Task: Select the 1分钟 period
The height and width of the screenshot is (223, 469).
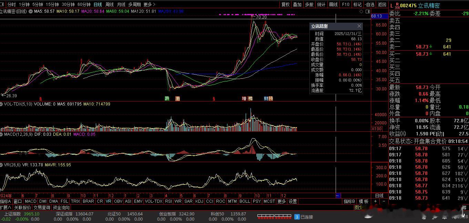Action: (24, 4)
